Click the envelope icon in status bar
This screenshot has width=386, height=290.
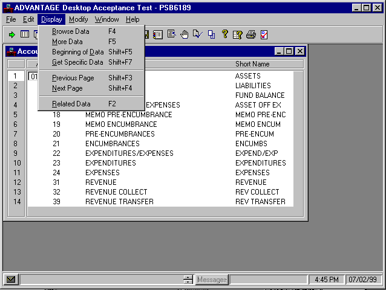click(x=11, y=280)
